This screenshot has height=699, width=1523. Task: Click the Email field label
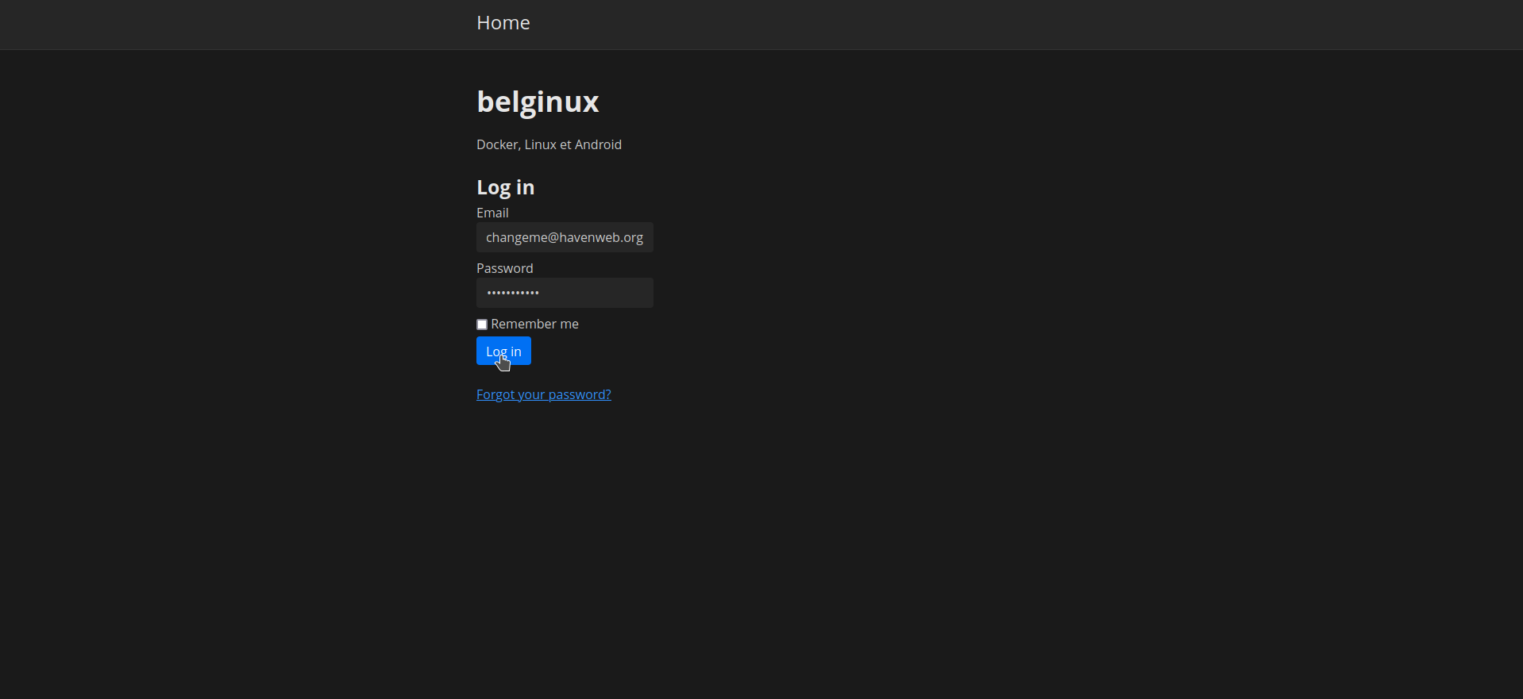coord(492,213)
